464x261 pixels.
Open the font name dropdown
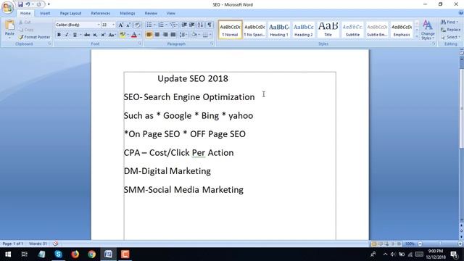99,25
